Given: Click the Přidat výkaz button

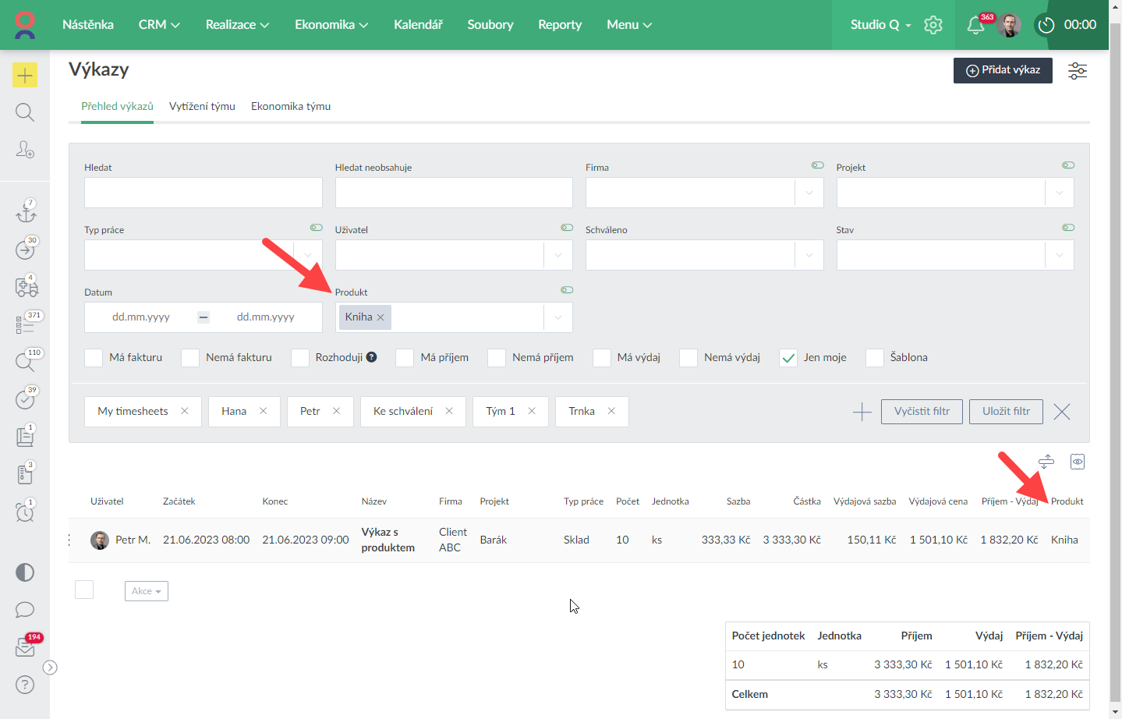Looking at the screenshot, I should click(x=1003, y=70).
